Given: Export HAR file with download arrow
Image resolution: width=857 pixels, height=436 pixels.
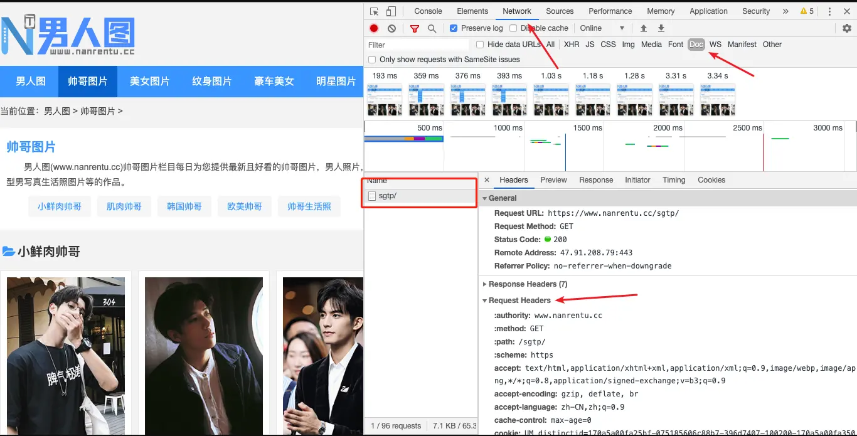Looking at the screenshot, I should pos(661,28).
